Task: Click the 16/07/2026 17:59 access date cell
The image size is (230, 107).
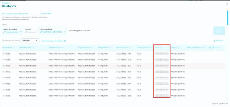Action: (x=124, y=54)
